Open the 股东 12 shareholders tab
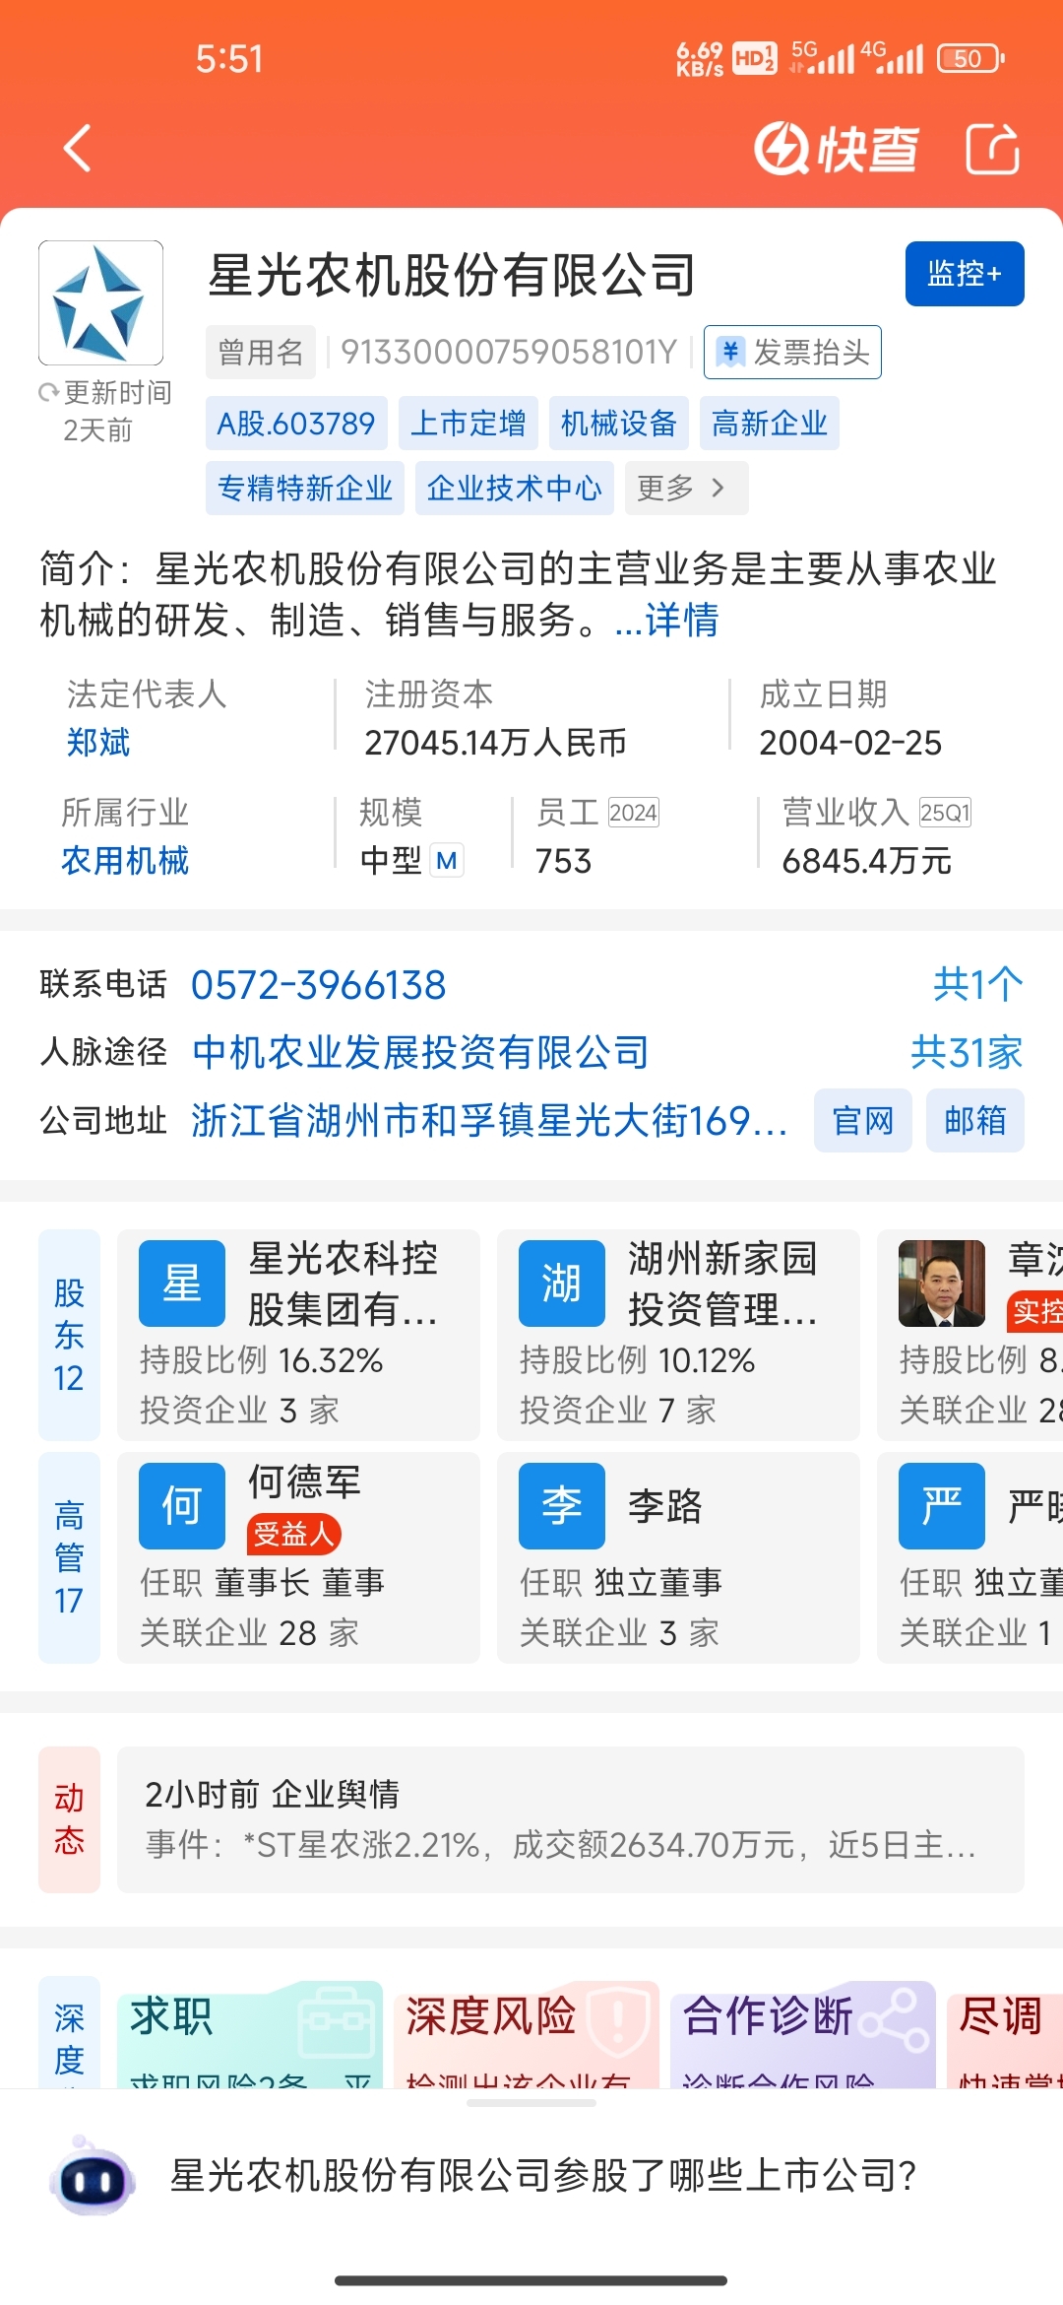The image size is (1063, 2305). point(69,1335)
